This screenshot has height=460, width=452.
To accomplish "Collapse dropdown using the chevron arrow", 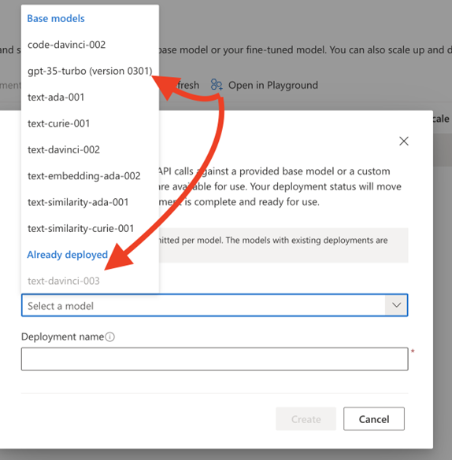I will [396, 305].
